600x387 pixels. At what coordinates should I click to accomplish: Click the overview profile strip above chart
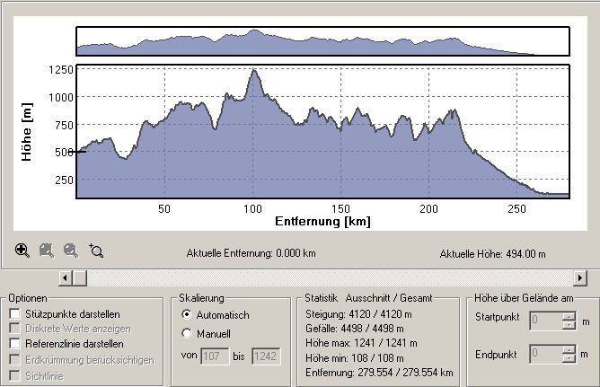[322, 41]
